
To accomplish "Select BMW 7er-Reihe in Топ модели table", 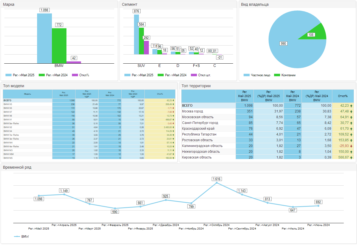I will 11,135.
